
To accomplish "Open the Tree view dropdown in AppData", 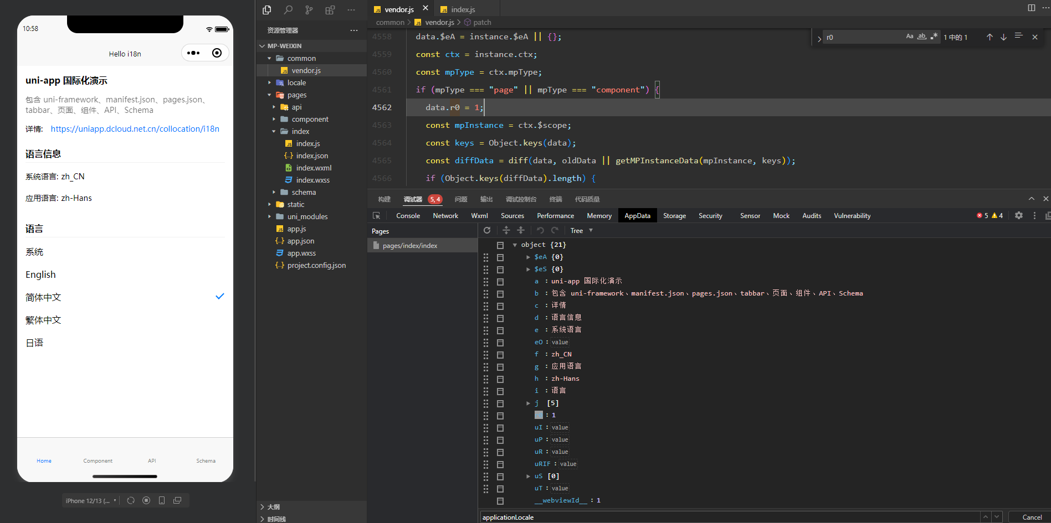I will tap(581, 230).
